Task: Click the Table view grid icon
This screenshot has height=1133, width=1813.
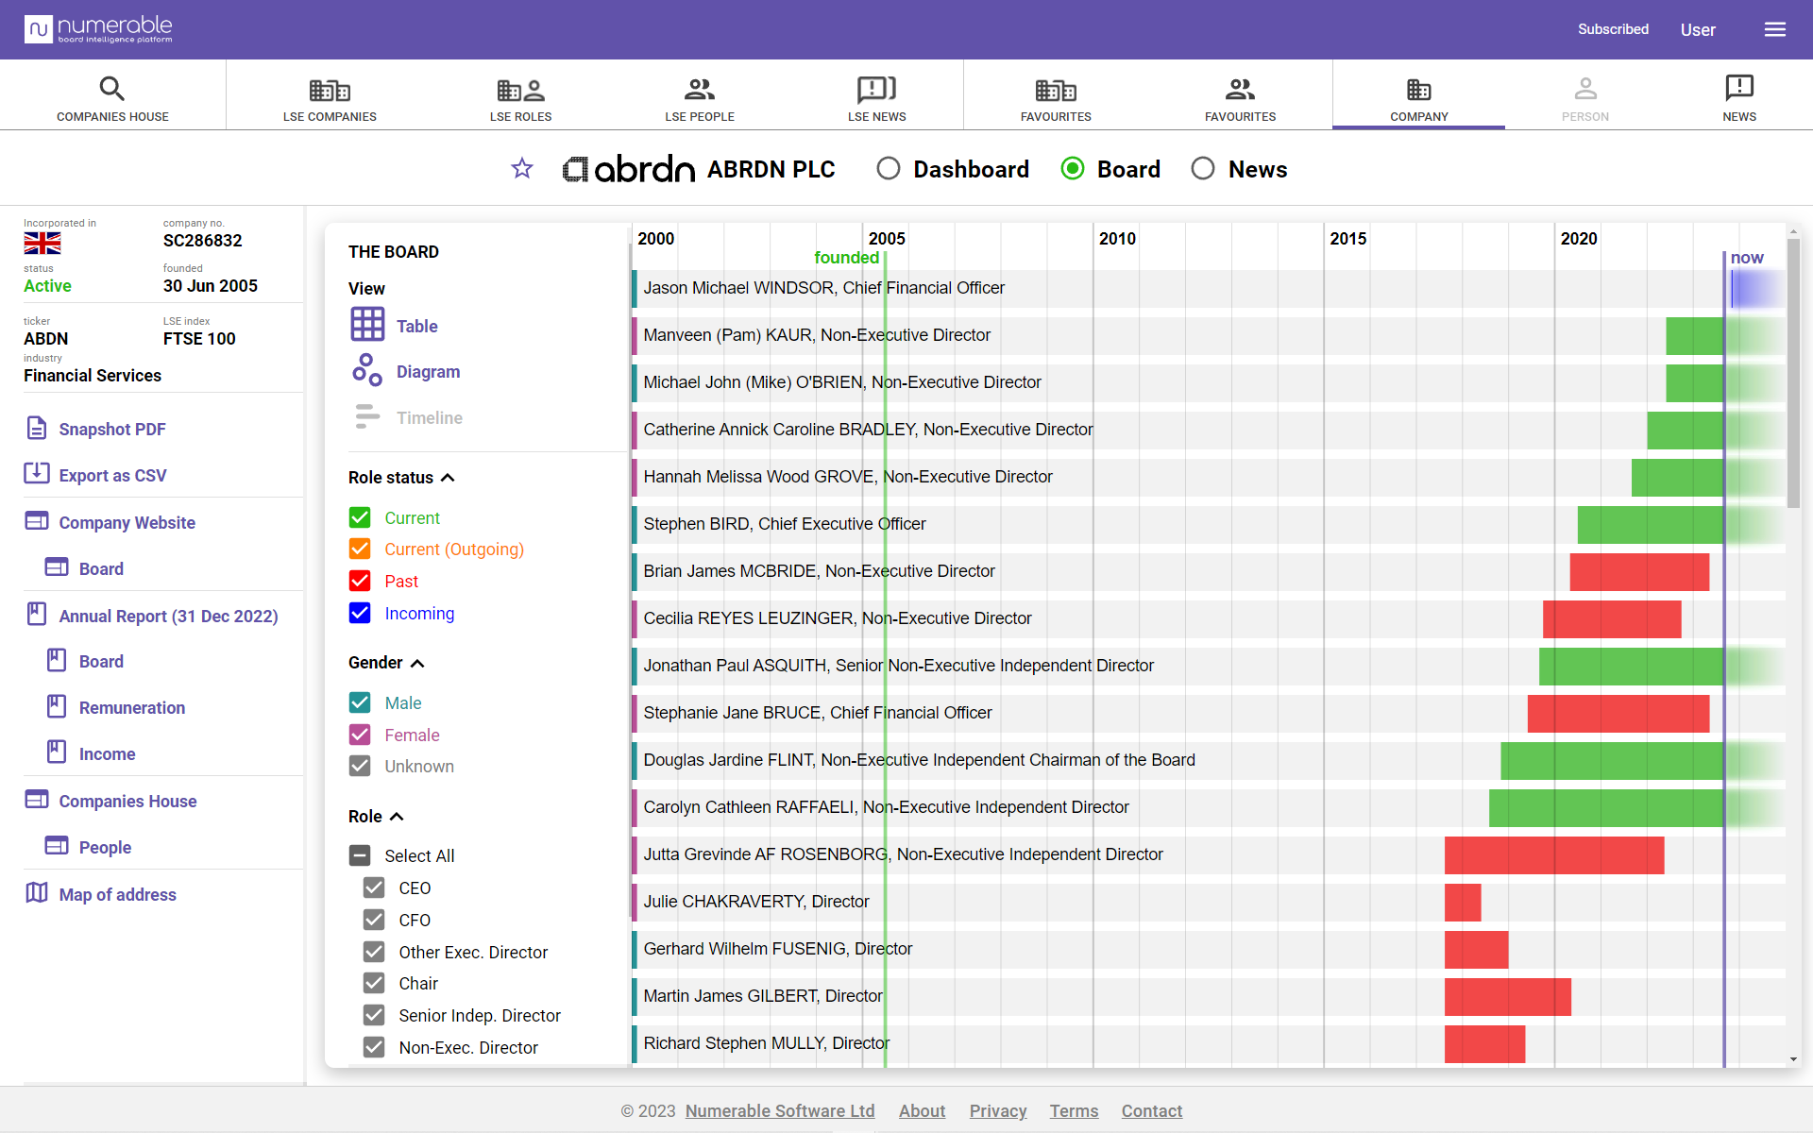Action: [367, 325]
